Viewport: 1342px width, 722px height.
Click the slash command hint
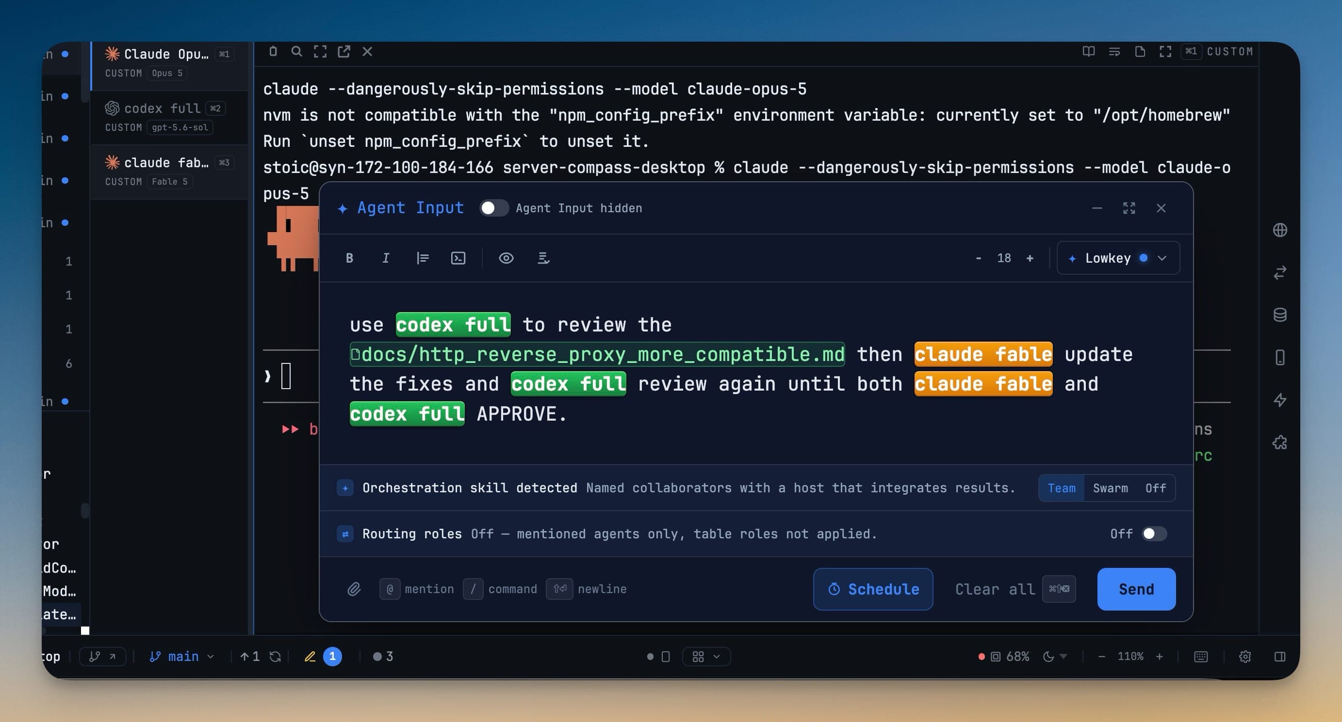pyautogui.click(x=500, y=589)
